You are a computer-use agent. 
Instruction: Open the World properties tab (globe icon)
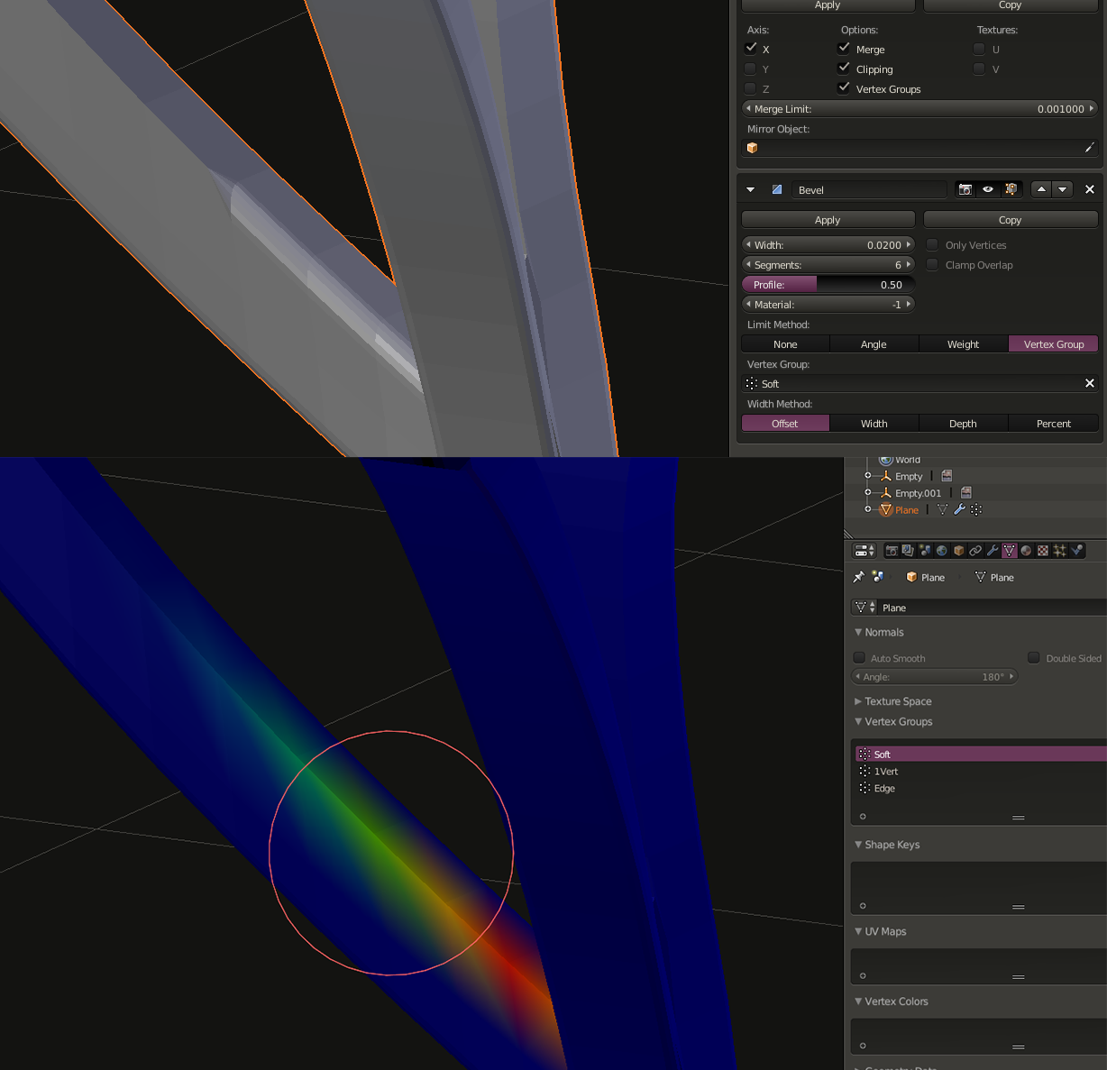pyautogui.click(x=941, y=551)
